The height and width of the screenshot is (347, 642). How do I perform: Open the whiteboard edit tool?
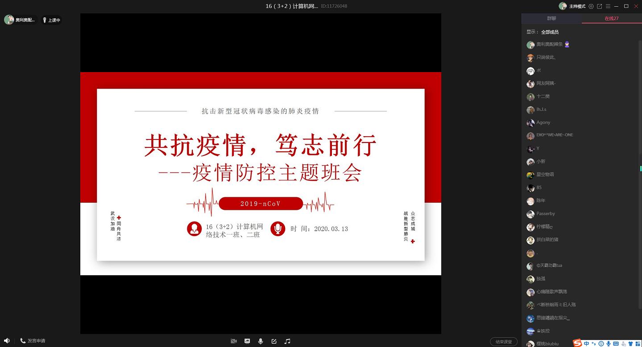pos(274,341)
